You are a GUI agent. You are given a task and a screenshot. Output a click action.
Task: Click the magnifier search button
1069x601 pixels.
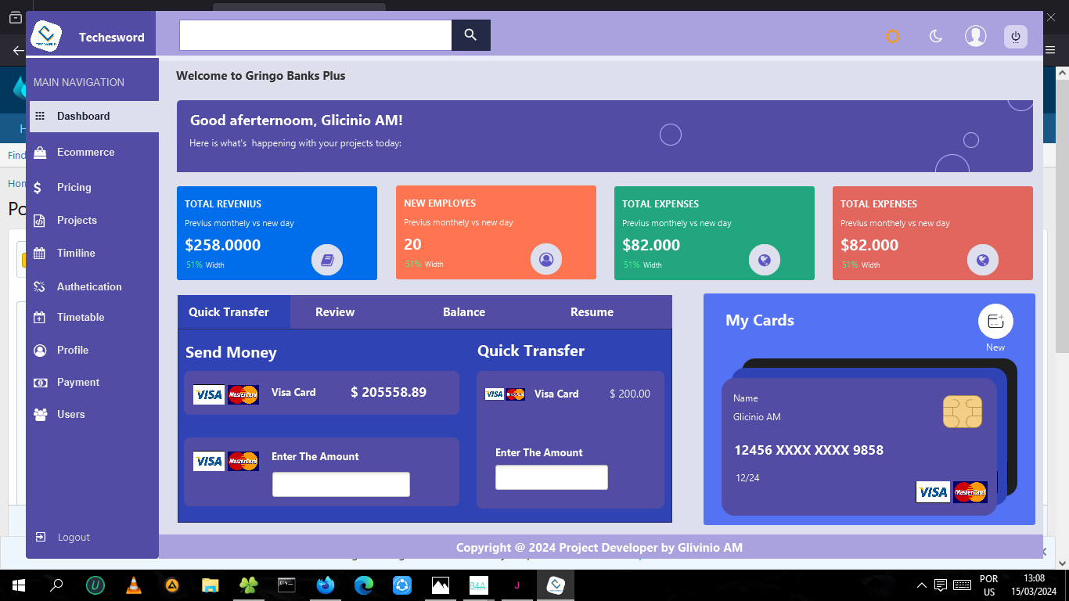pos(470,35)
